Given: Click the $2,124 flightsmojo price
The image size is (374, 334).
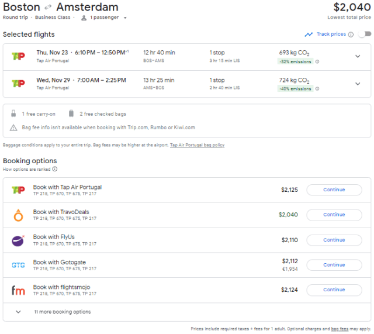Looking at the screenshot, I should pyautogui.click(x=290, y=290).
